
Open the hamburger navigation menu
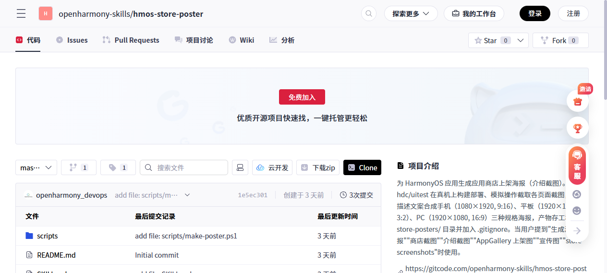tap(21, 13)
